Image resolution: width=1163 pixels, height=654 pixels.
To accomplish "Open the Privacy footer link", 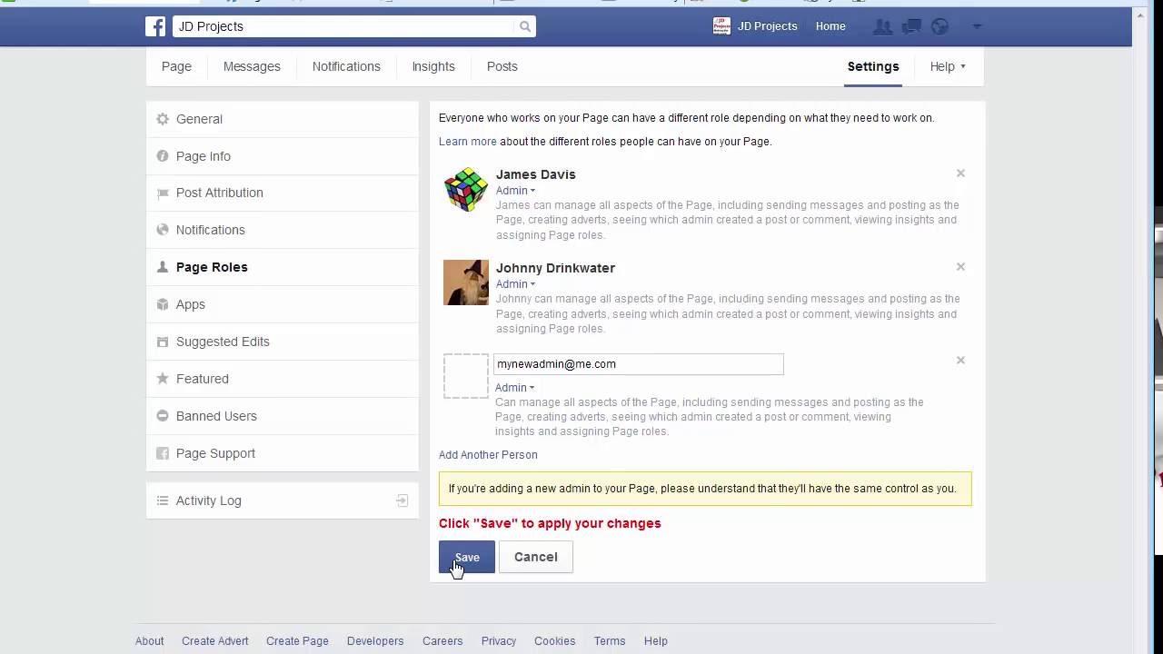I will click(x=499, y=641).
